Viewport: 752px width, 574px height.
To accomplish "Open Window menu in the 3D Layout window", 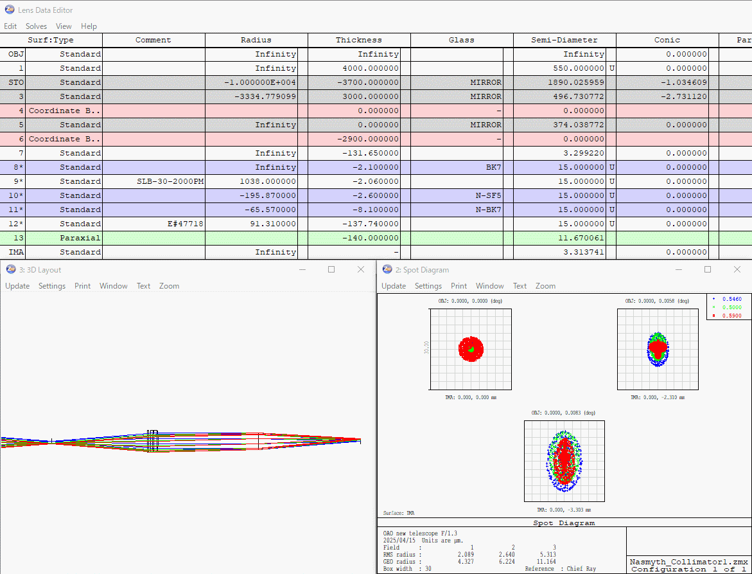I will point(113,286).
